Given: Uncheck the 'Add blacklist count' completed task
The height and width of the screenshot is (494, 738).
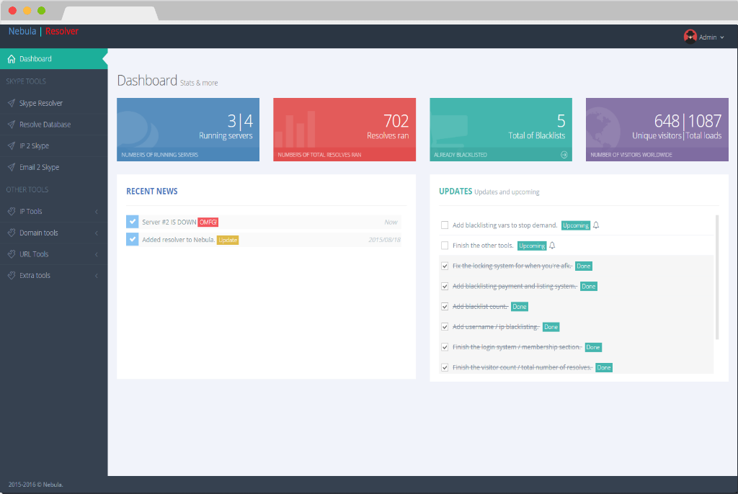Looking at the screenshot, I should pos(445,306).
